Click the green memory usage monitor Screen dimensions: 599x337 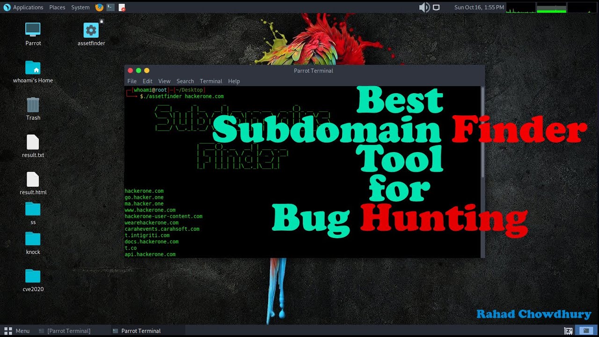tap(551, 7)
